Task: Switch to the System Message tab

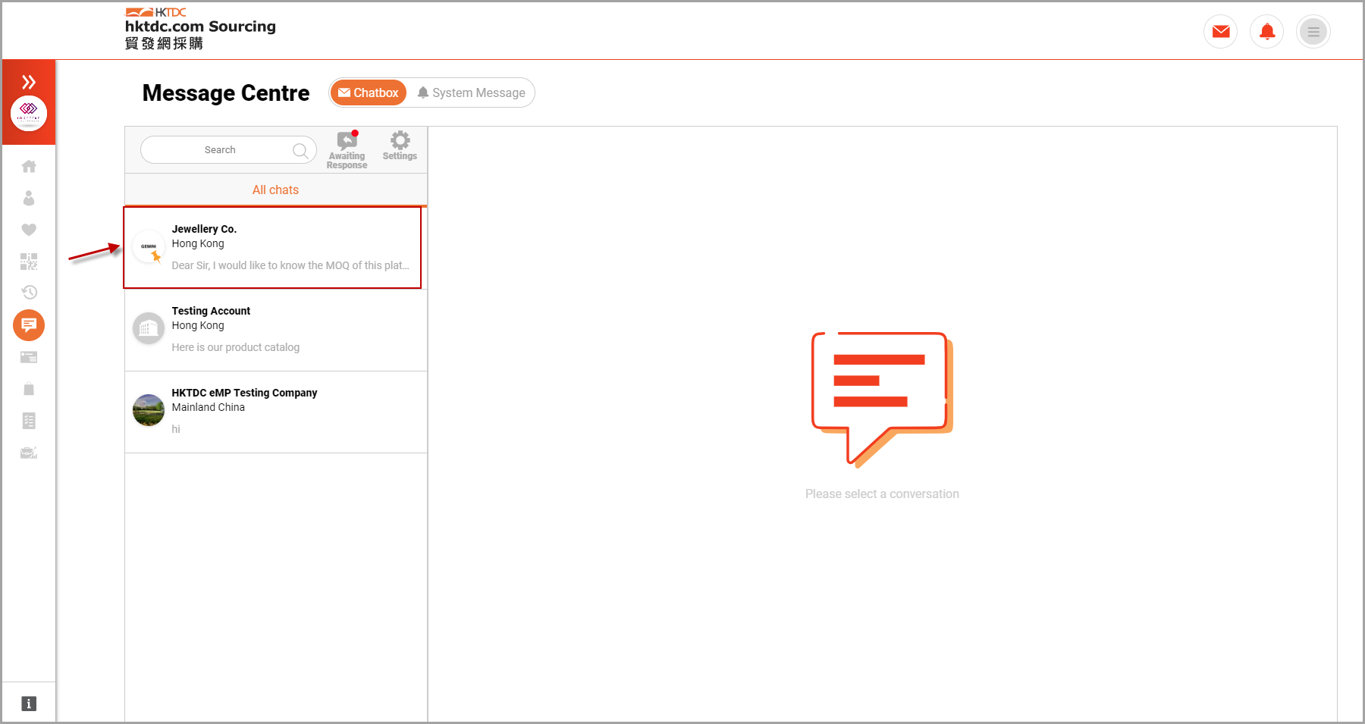Action: (x=471, y=92)
